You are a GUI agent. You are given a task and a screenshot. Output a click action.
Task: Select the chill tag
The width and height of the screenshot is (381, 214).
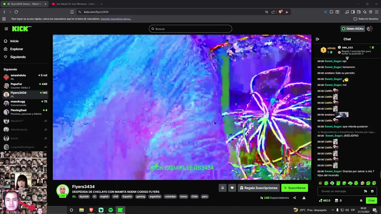click(x=115, y=196)
